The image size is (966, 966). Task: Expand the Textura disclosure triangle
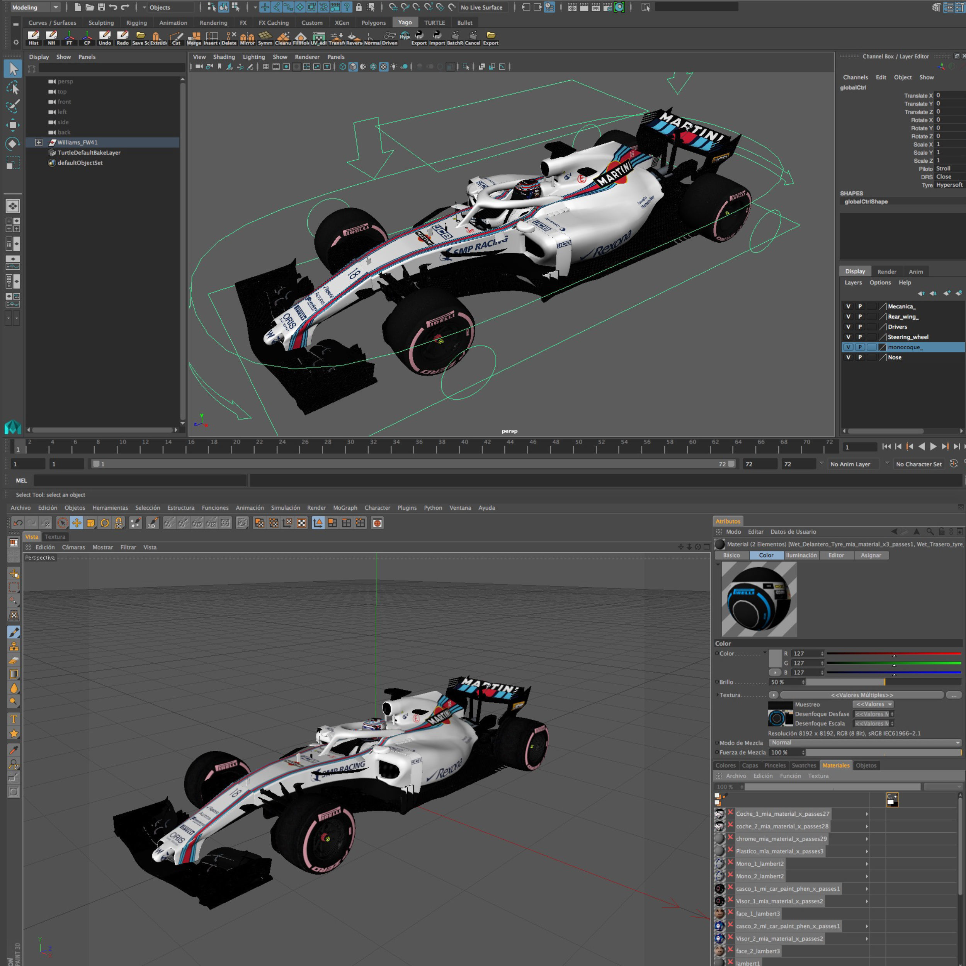click(717, 695)
